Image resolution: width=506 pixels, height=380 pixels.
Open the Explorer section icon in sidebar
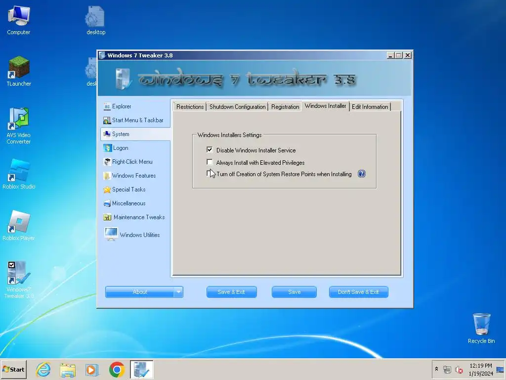click(x=107, y=106)
